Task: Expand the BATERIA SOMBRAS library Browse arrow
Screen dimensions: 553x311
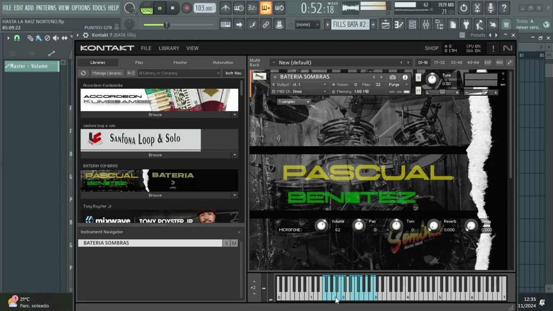Action: (235, 195)
